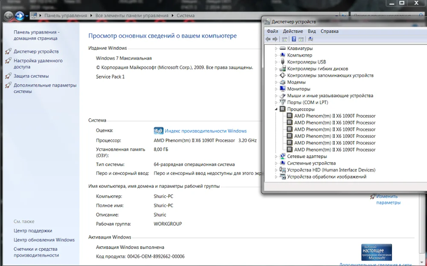The width and height of the screenshot is (427, 266).
Task: Open the Файл menu
Action: pos(272,31)
